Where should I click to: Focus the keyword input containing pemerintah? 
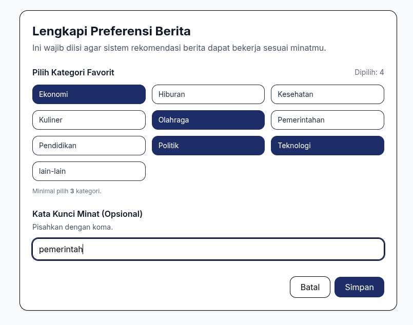click(208, 249)
